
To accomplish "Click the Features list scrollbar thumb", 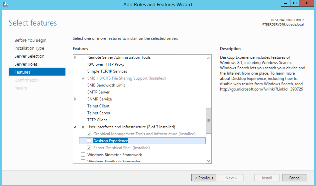I will point(209,121).
